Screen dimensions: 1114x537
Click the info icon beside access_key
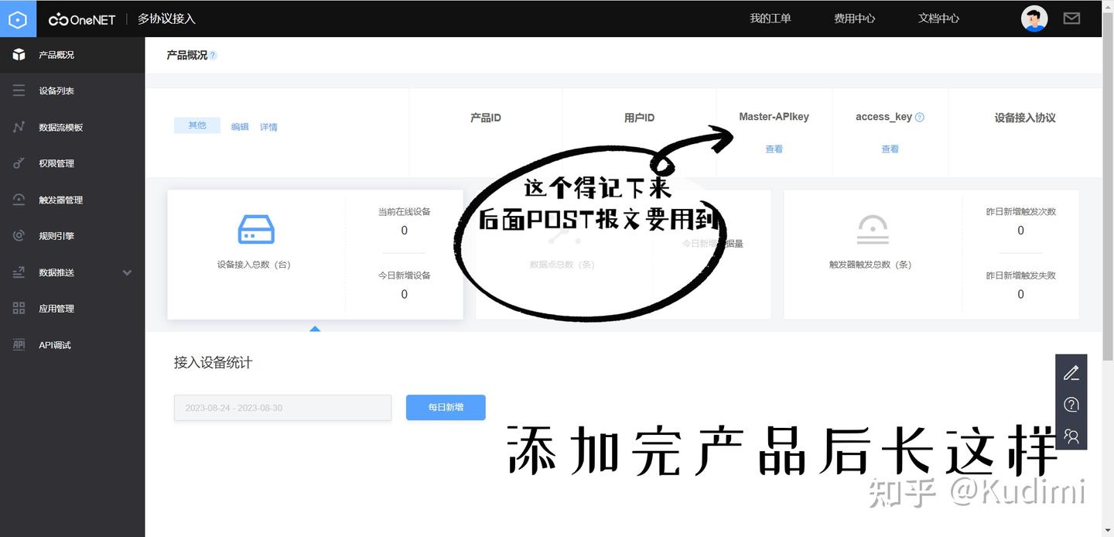919,117
